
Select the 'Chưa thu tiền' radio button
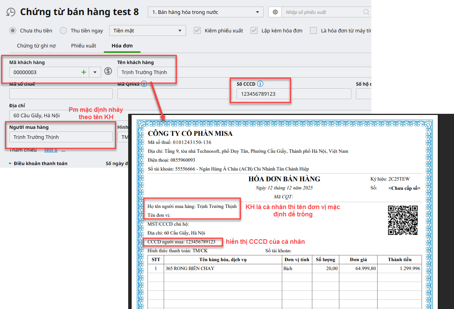[13, 30]
